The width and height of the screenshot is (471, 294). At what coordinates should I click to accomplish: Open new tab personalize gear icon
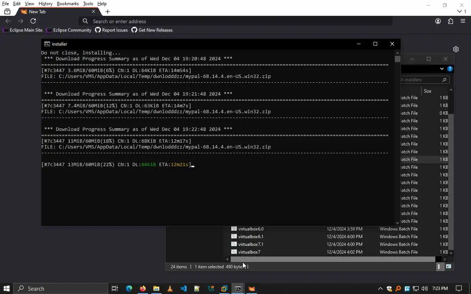click(x=456, y=49)
